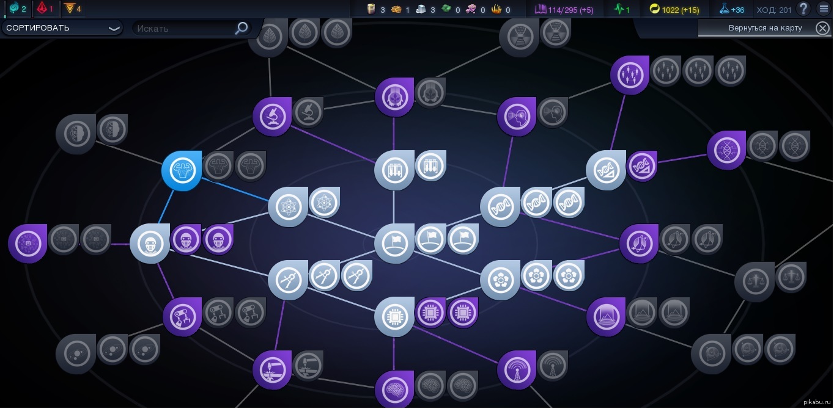The height and width of the screenshot is (409, 834).
Task: Click the Вернуться на карту button
Action: (x=757, y=28)
